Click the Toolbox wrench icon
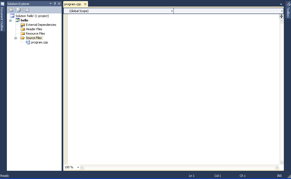The height and width of the screenshot is (179, 291). (288, 4)
